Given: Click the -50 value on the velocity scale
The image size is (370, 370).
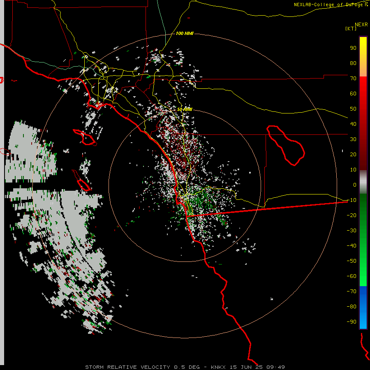Looking at the screenshot, I should click(351, 261).
